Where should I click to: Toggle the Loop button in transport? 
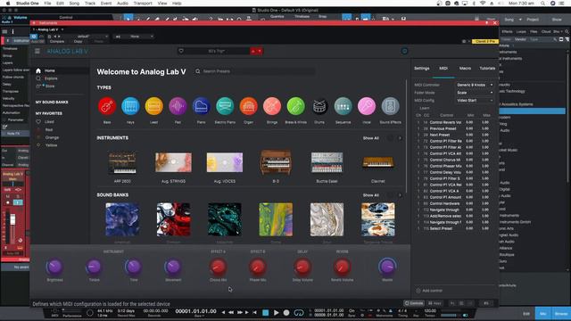pos(299,313)
